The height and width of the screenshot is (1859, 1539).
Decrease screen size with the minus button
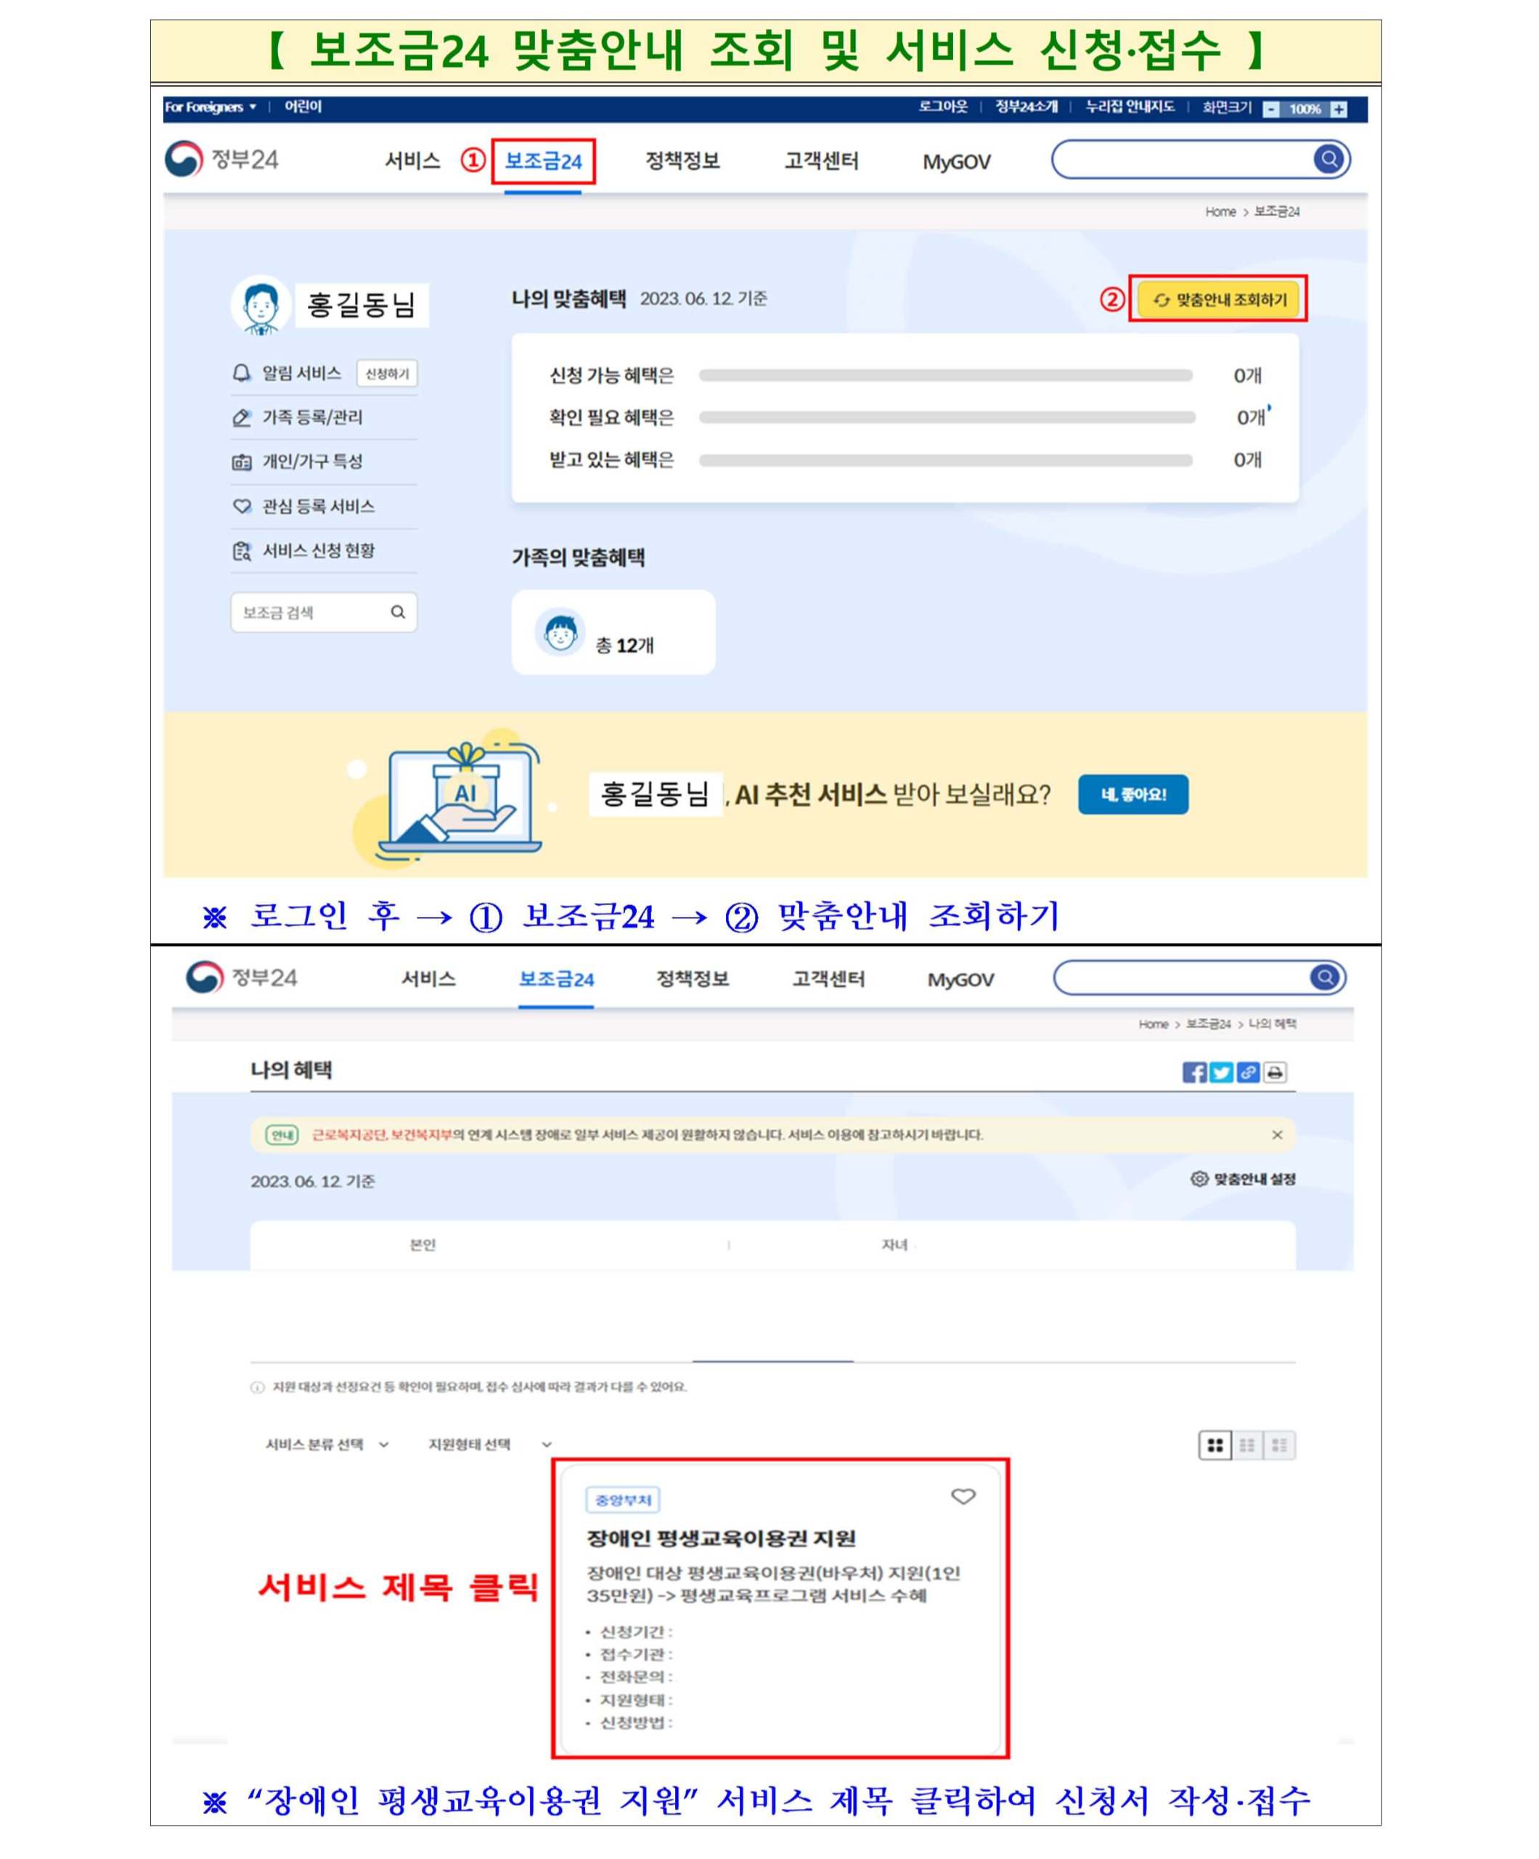click(1270, 109)
